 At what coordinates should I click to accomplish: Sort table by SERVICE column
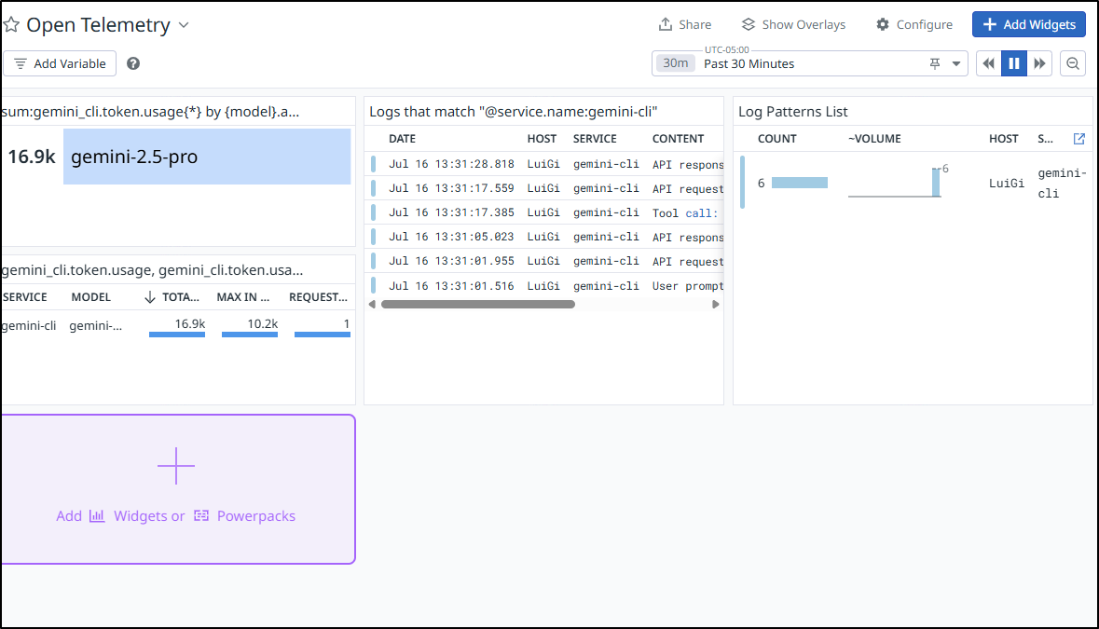tap(25, 297)
